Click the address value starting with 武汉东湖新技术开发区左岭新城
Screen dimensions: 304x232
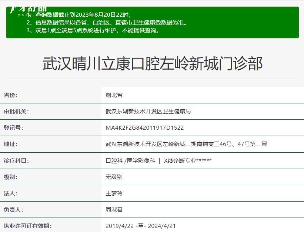[186, 144]
